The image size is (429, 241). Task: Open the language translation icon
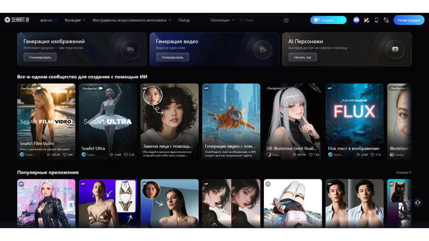coord(386,20)
